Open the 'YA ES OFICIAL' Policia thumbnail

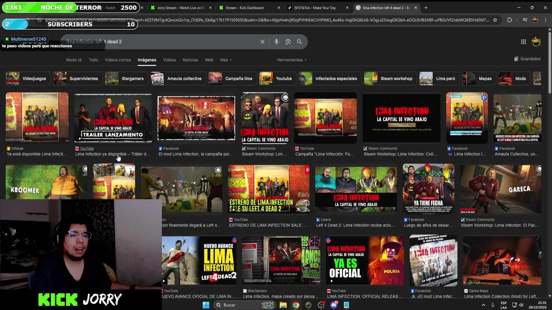(365, 261)
